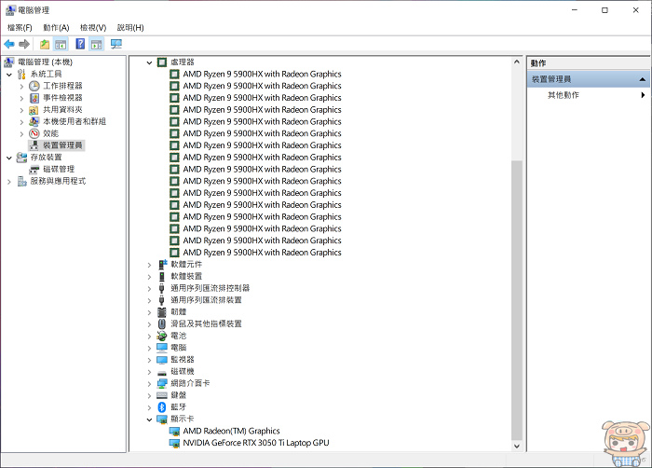Select the Bluetooth (藍牙) device icon
This screenshot has height=468, width=652.
162,407
